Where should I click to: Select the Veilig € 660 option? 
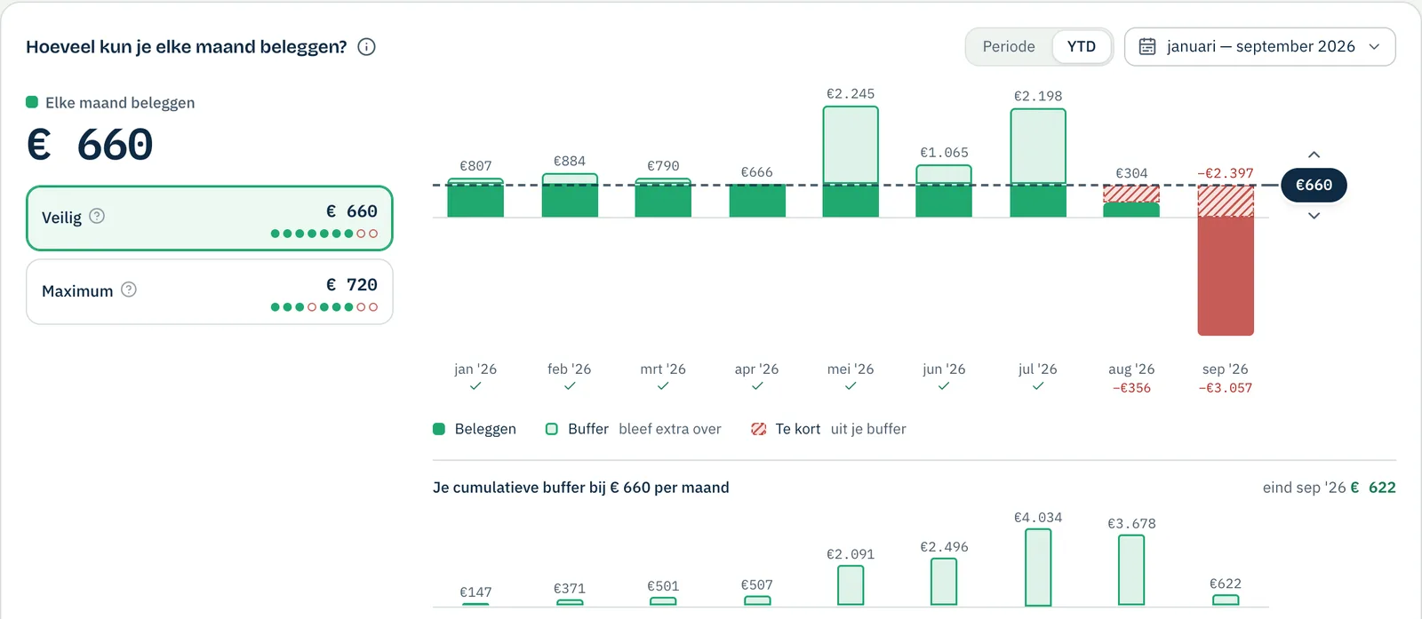point(210,218)
